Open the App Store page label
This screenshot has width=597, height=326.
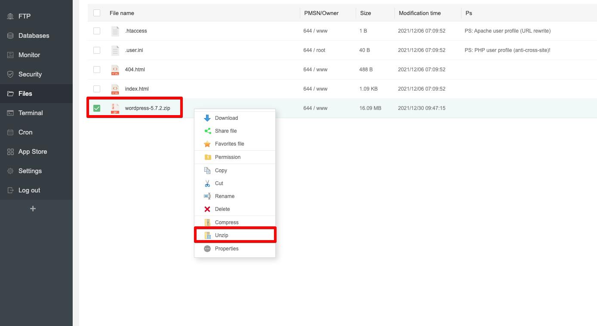pos(33,152)
